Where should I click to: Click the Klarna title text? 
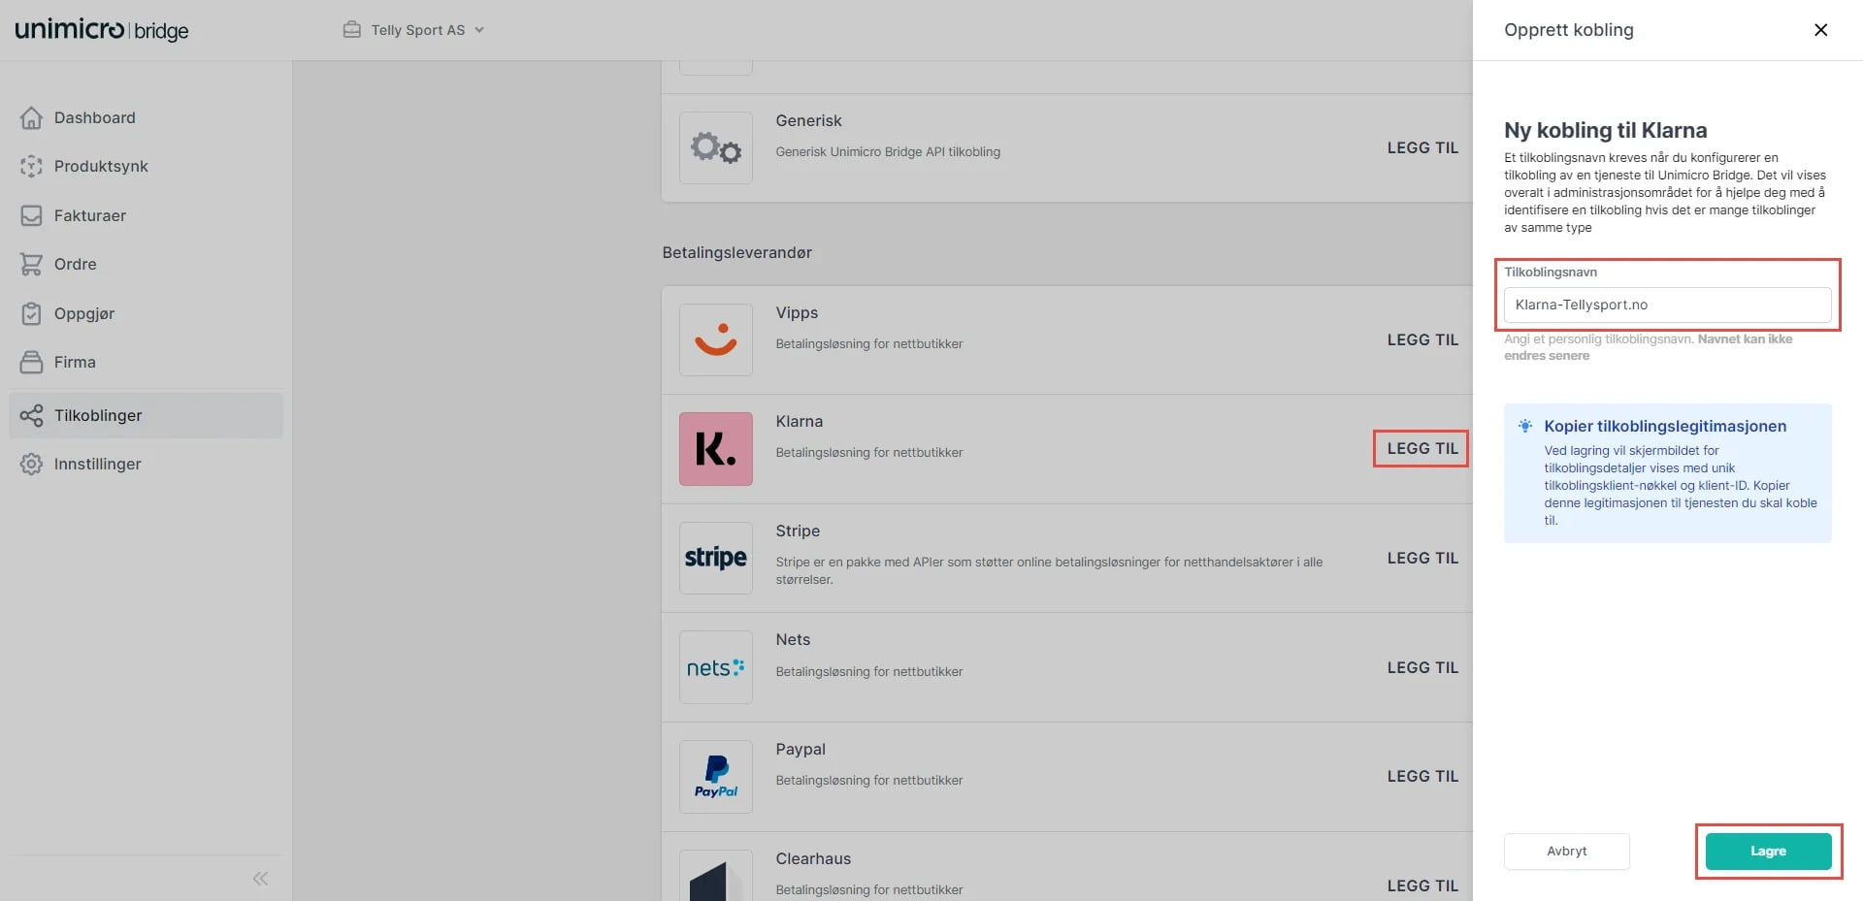point(799,421)
